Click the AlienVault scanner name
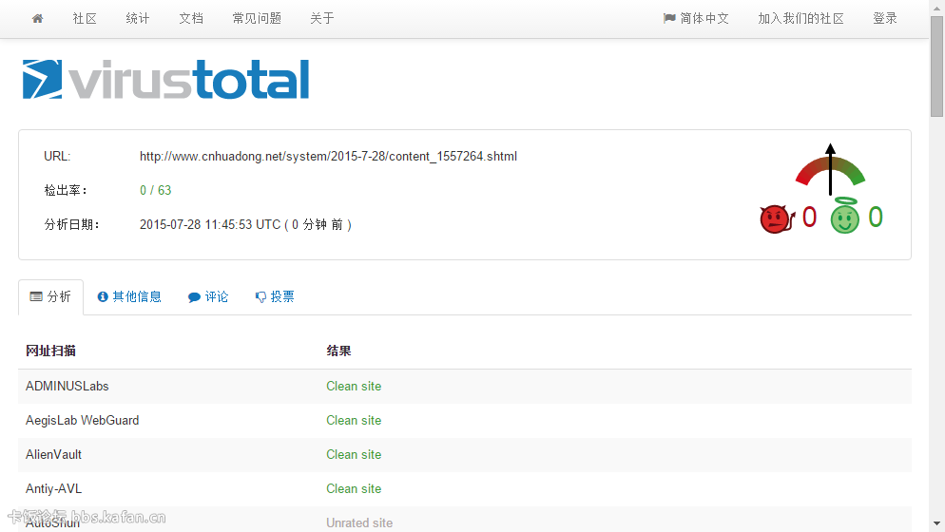945x532 pixels. 53,455
